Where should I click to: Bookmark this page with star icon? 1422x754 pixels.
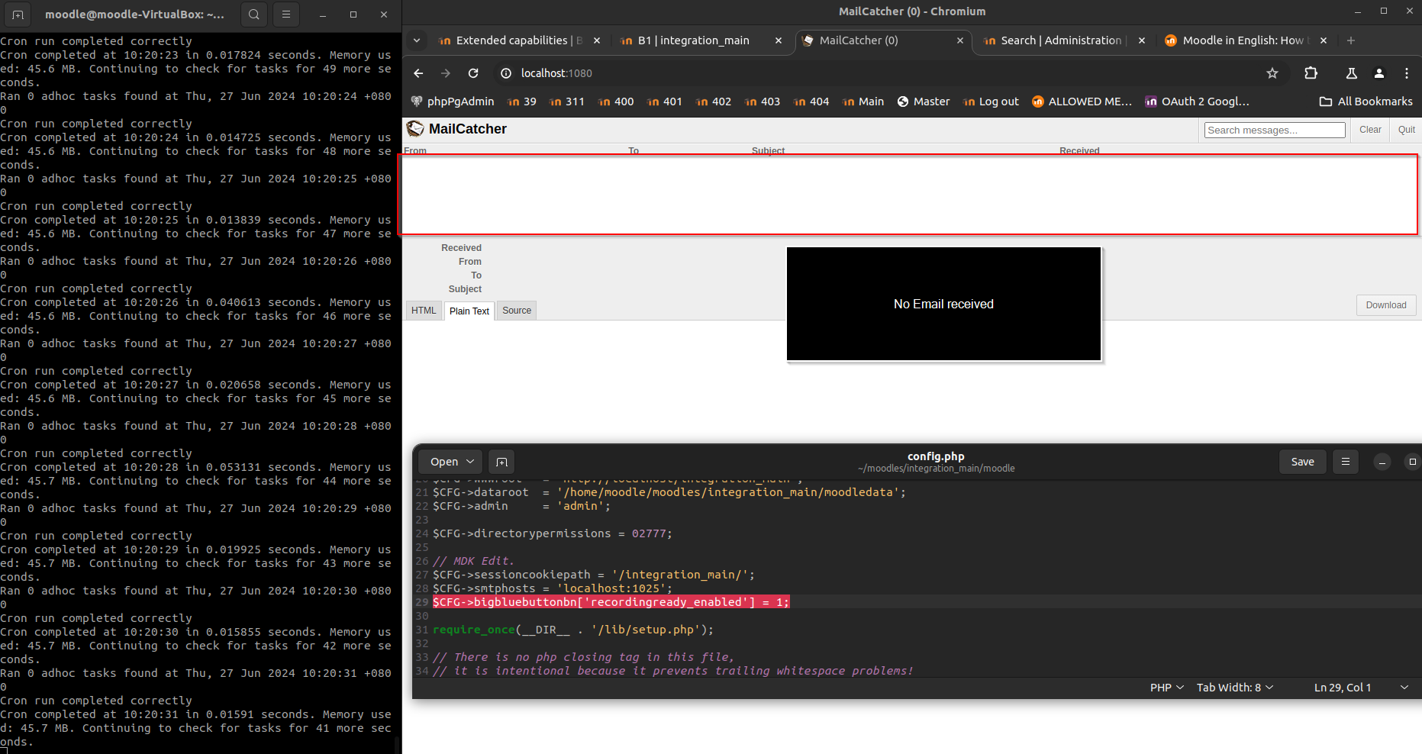[1272, 73]
